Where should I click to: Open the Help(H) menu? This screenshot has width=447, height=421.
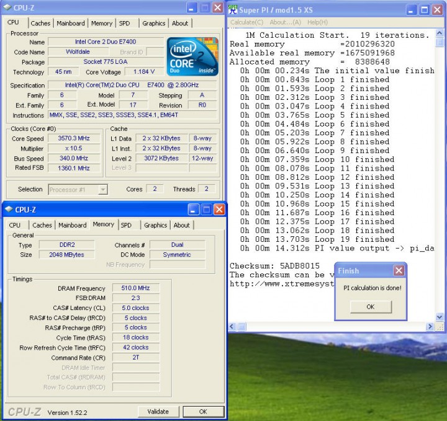point(318,22)
